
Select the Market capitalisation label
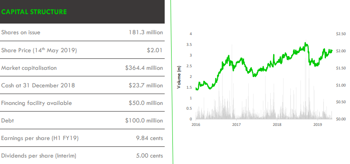click(x=29, y=68)
